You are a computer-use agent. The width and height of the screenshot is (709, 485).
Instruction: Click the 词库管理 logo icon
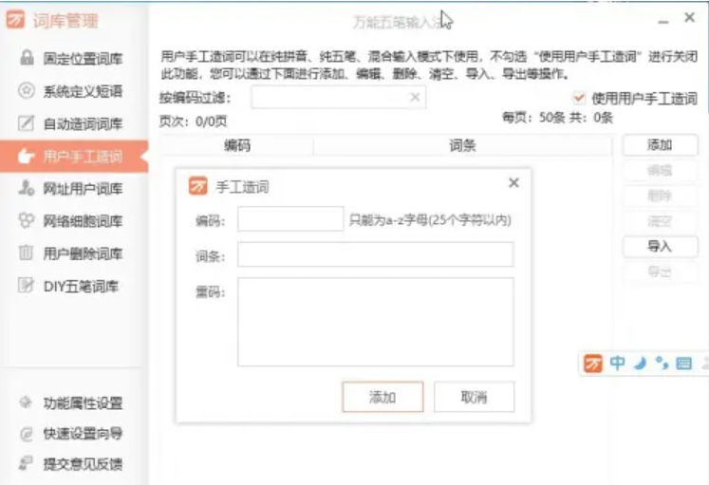(15, 20)
